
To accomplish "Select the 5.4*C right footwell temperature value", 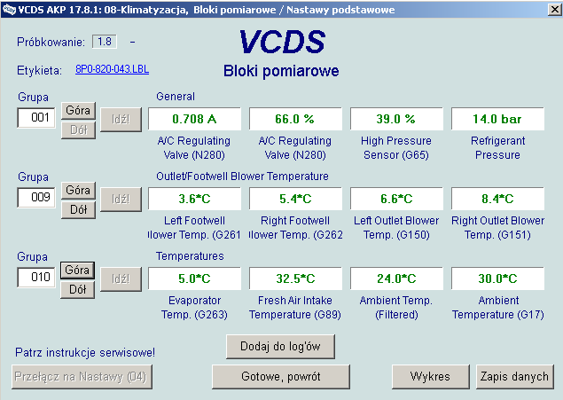I will (295, 199).
